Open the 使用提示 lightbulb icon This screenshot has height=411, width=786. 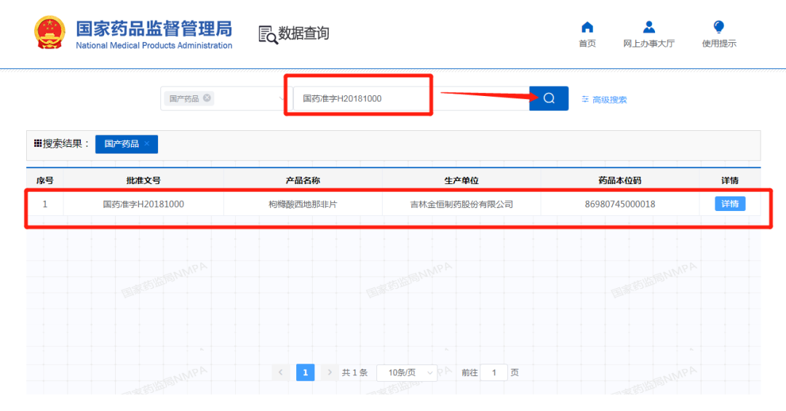tap(719, 27)
